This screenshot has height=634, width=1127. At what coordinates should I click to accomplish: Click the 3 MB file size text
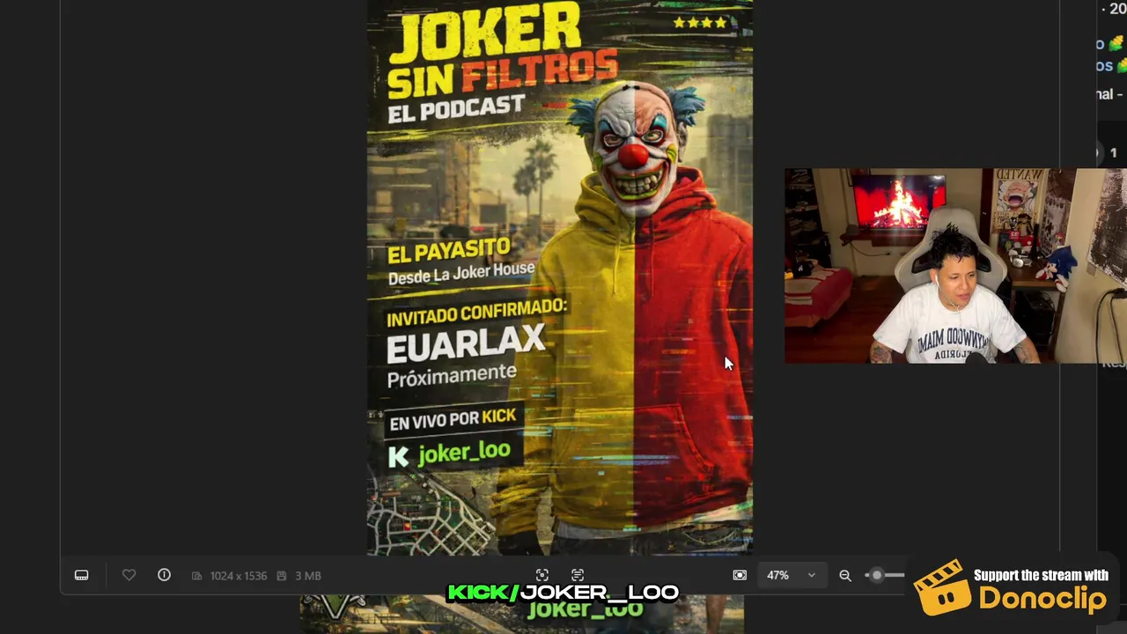(x=307, y=576)
